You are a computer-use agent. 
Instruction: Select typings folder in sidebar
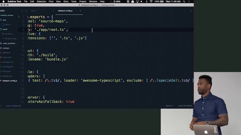coord(6,48)
